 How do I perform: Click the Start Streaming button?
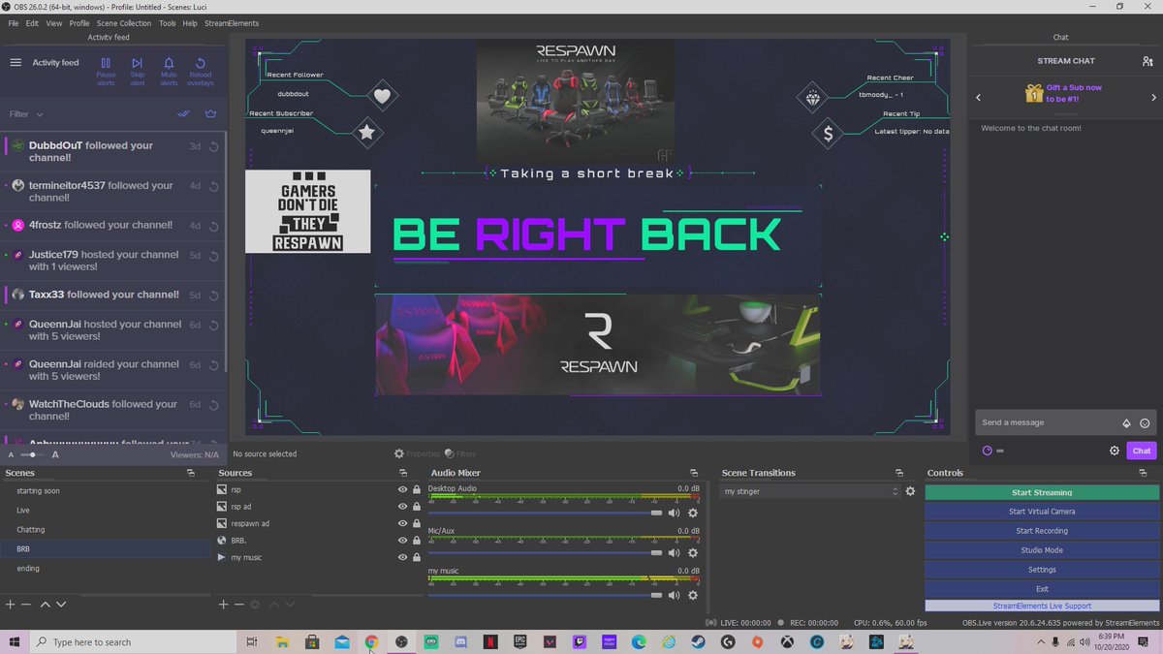point(1042,492)
